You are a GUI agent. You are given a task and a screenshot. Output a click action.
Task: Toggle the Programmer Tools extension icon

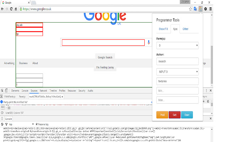point(200,9)
